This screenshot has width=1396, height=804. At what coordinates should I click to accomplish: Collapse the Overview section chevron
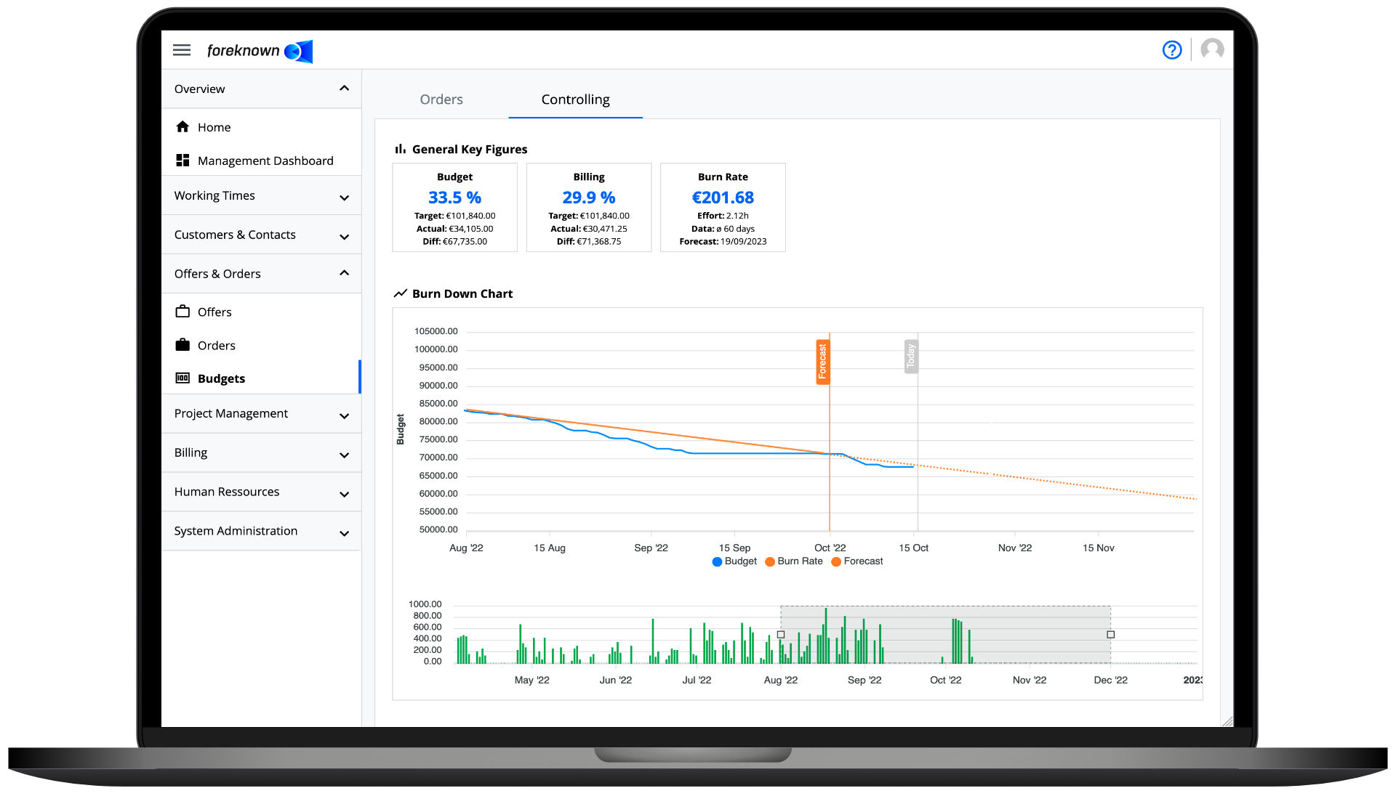(344, 89)
